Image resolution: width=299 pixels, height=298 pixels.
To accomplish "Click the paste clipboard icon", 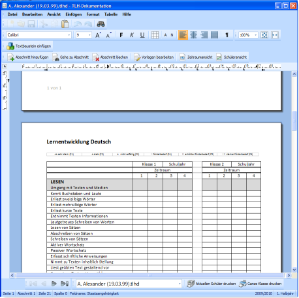I will tap(65, 24).
